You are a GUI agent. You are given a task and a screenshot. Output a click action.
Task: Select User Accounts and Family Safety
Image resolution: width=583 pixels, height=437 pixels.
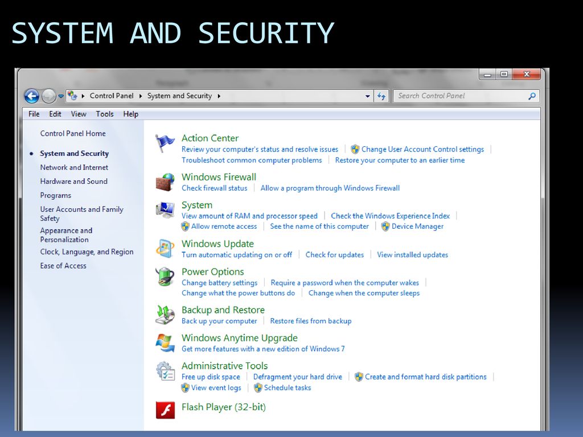point(82,214)
